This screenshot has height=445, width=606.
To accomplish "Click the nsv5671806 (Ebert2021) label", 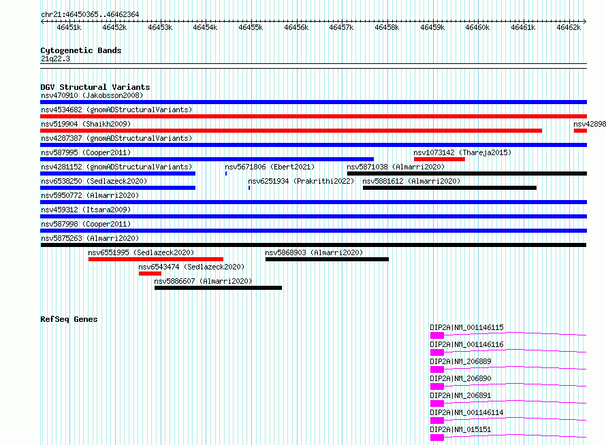I will click(x=270, y=167).
